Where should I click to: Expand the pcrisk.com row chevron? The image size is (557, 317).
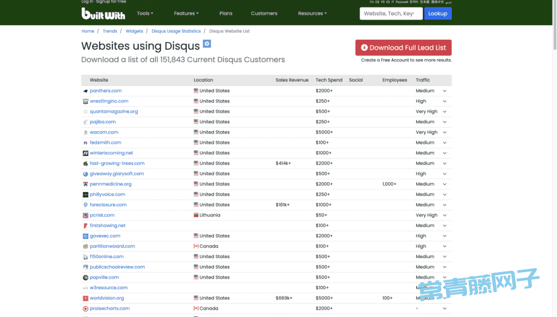pyautogui.click(x=445, y=215)
